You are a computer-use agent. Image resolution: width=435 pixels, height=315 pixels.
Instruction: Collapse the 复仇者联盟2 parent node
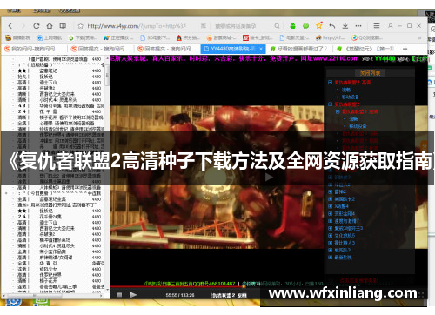coord(330,104)
